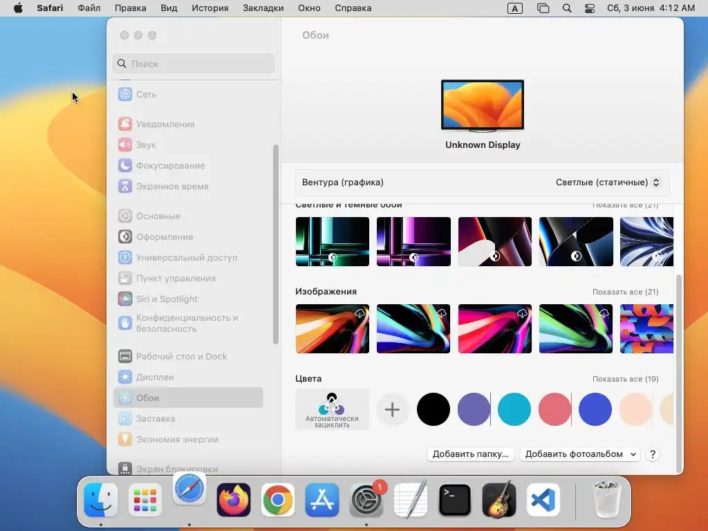Click the Экран блокировки lock icon
This screenshot has width=708, height=531.
pos(125,468)
